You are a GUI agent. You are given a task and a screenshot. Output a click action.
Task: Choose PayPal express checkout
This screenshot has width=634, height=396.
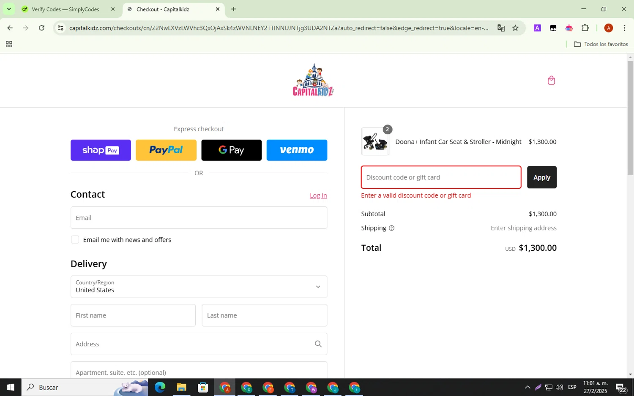[166, 150]
